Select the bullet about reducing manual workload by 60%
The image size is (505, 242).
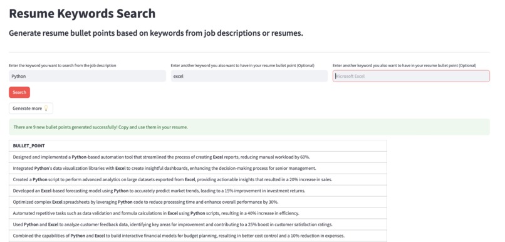198,157
